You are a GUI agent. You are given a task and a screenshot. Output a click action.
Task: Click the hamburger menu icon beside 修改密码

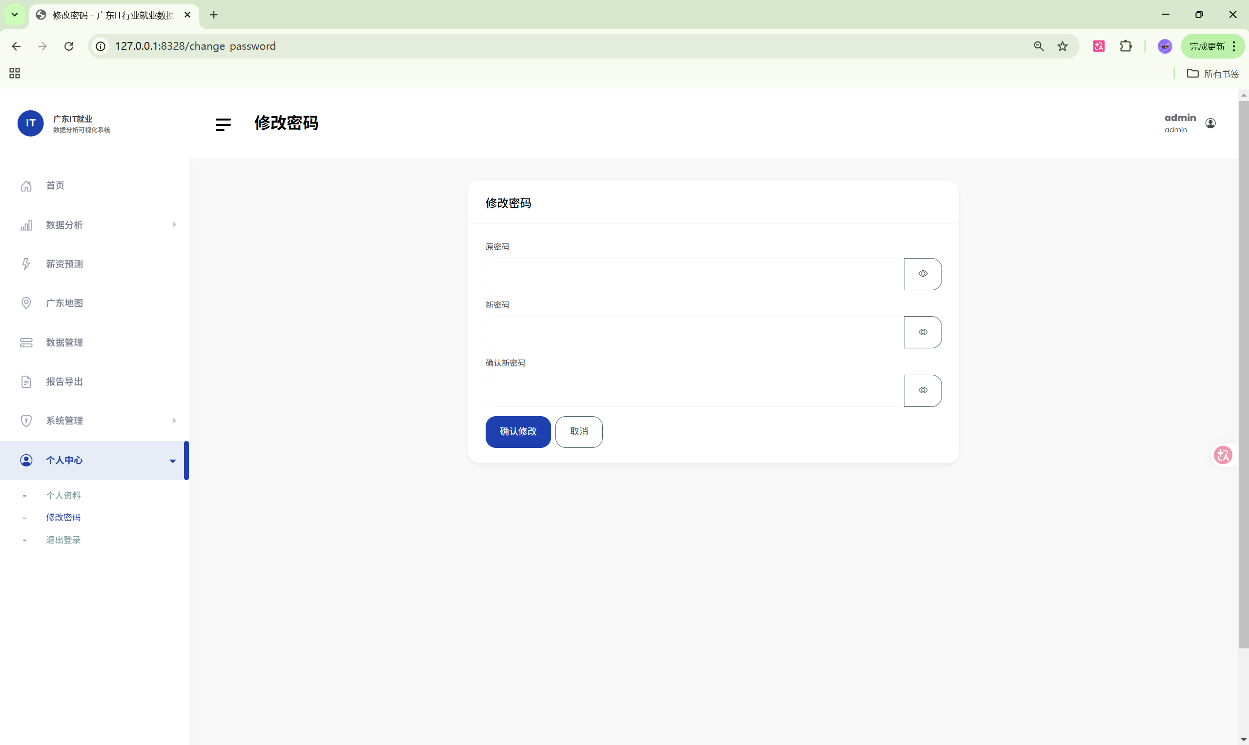(x=223, y=124)
